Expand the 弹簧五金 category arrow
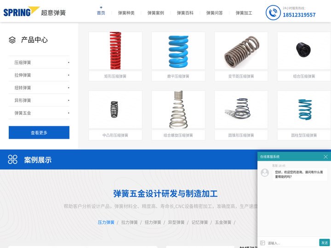 [x=68, y=113]
